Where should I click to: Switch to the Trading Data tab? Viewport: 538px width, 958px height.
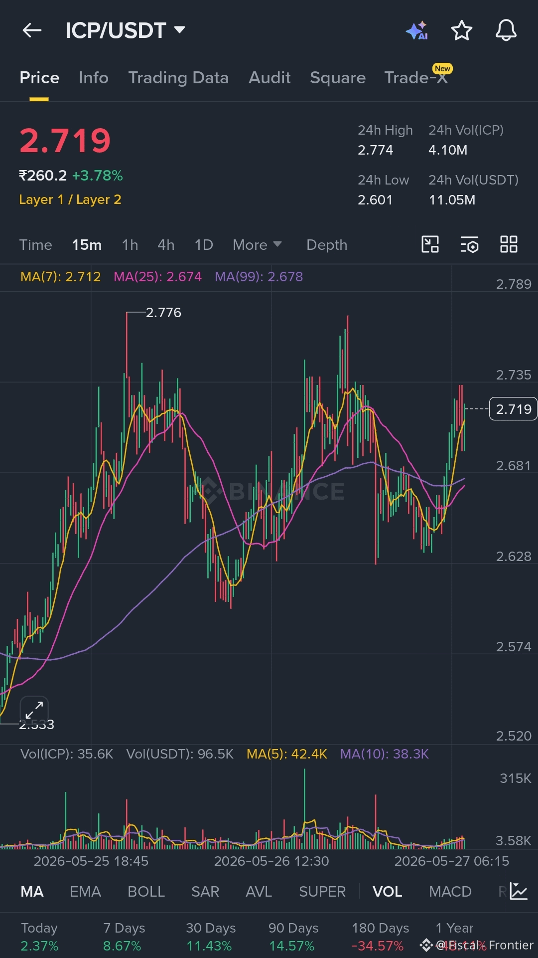tap(178, 78)
